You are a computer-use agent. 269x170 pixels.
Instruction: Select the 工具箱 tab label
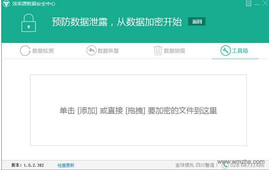(240, 51)
